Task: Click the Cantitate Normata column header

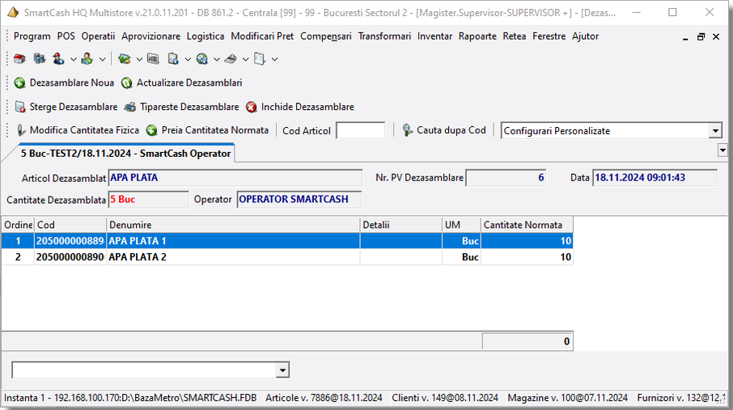Action: click(x=527, y=225)
